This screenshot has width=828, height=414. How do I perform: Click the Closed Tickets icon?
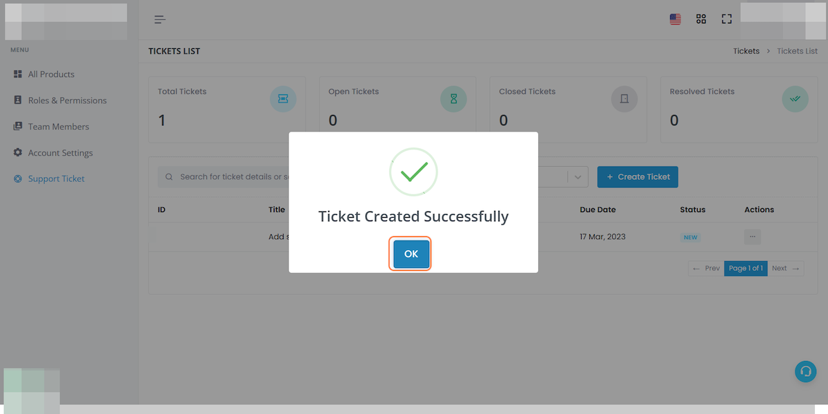tap(624, 99)
